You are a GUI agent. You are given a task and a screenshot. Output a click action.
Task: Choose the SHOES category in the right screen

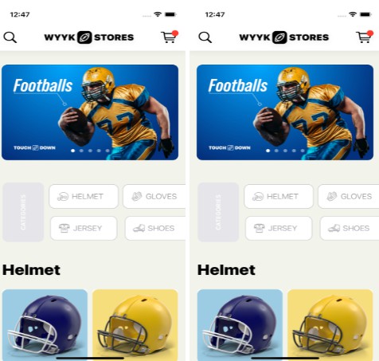point(350,228)
